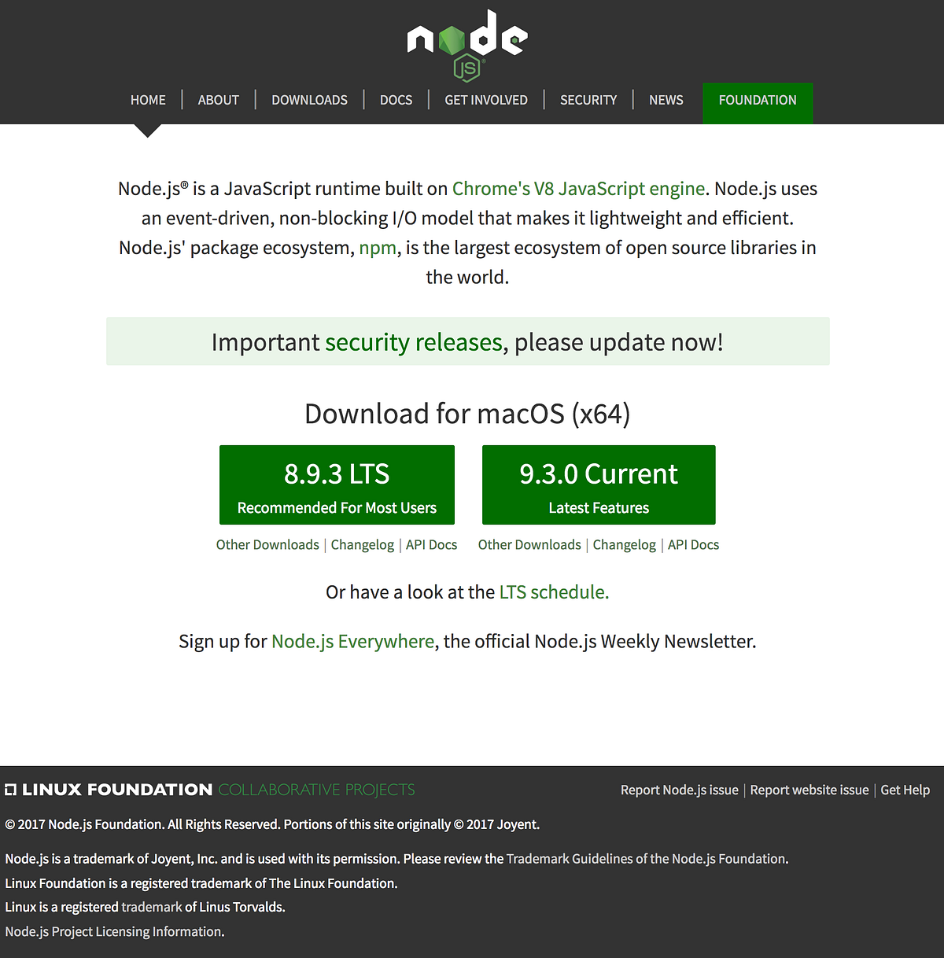View the LTS schedule link
Screen dimensions: 944x958
tap(554, 592)
